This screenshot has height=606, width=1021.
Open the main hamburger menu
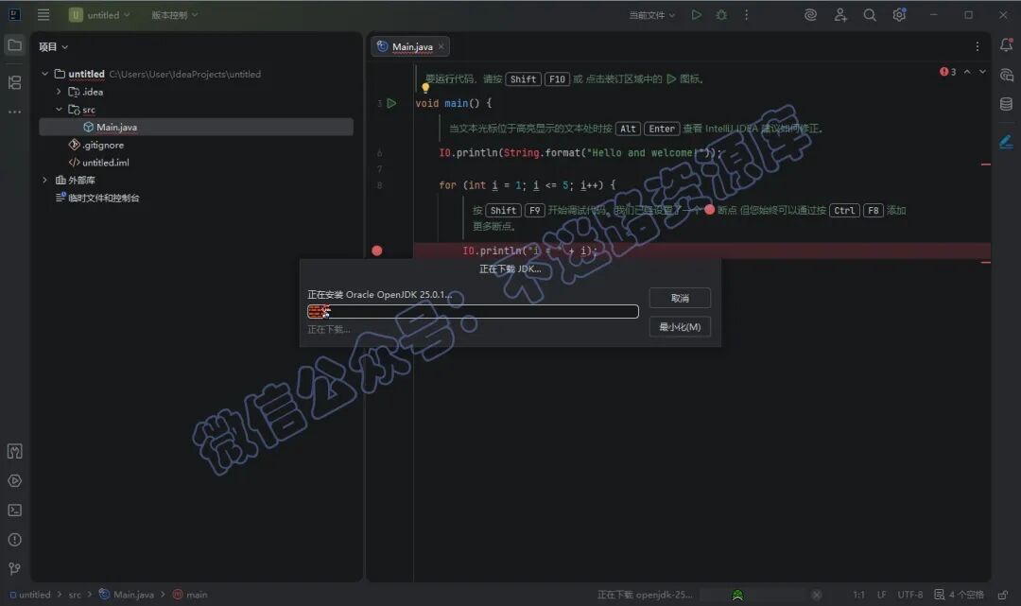tap(43, 14)
